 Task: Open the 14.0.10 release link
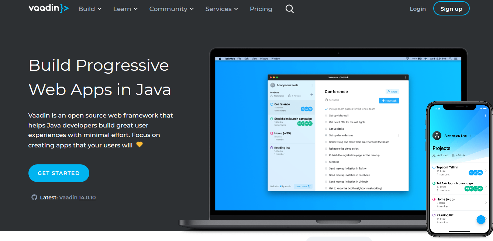tap(87, 198)
